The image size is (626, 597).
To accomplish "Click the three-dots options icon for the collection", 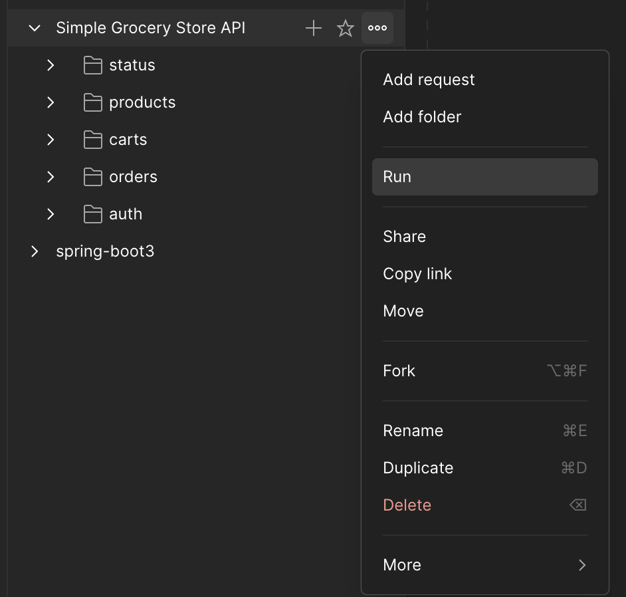I will click(377, 28).
